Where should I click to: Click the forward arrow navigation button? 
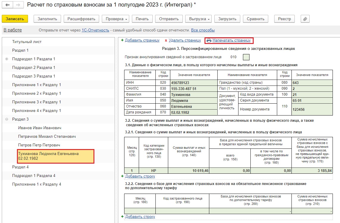pyautogui.click(x=18, y=5)
